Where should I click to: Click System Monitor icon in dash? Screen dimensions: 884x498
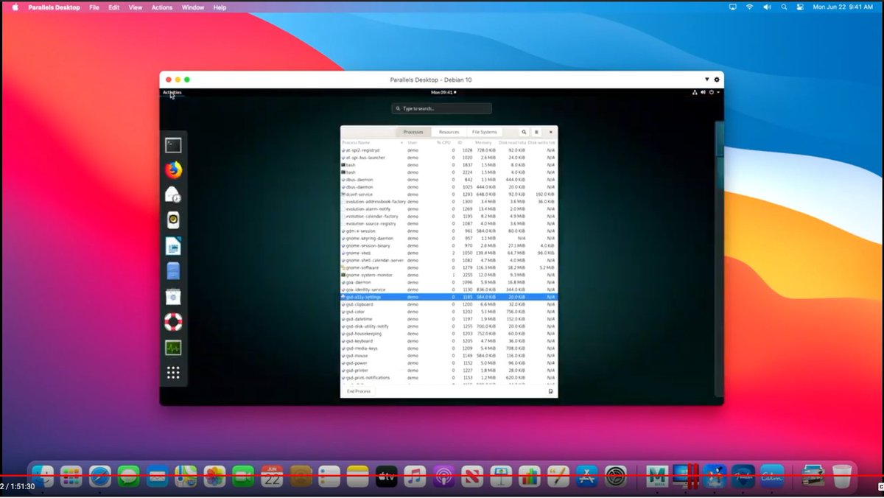(x=173, y=348)
